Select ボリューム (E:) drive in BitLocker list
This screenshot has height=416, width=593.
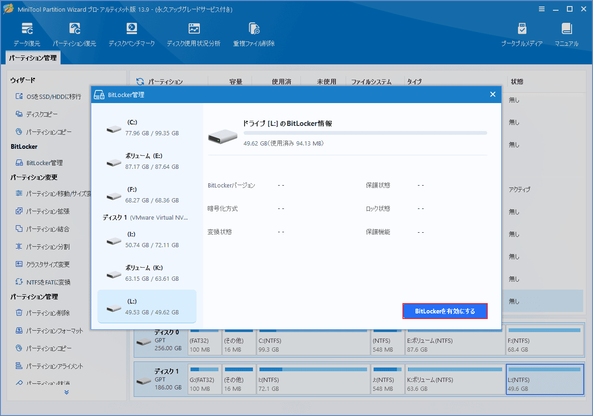147,161
